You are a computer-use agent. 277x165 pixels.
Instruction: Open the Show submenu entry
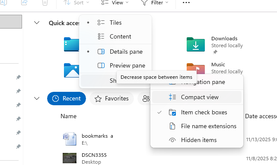point(99,81)
